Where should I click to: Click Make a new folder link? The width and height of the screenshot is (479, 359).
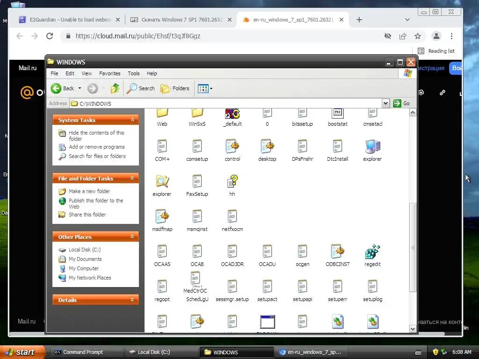click(89, 191)
